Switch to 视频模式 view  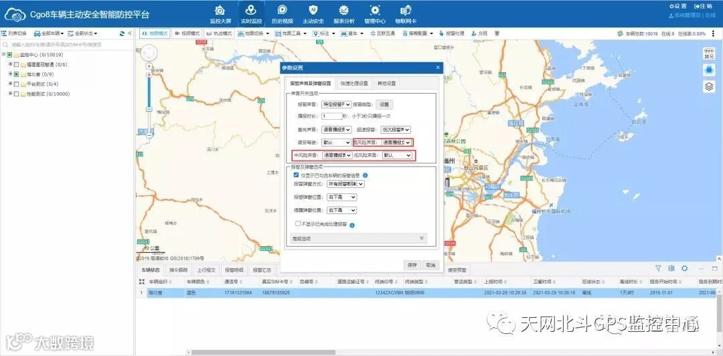186,33
